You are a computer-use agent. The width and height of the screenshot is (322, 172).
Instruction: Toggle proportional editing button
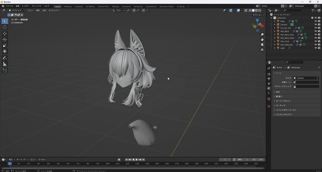click(x=144, y=10)
